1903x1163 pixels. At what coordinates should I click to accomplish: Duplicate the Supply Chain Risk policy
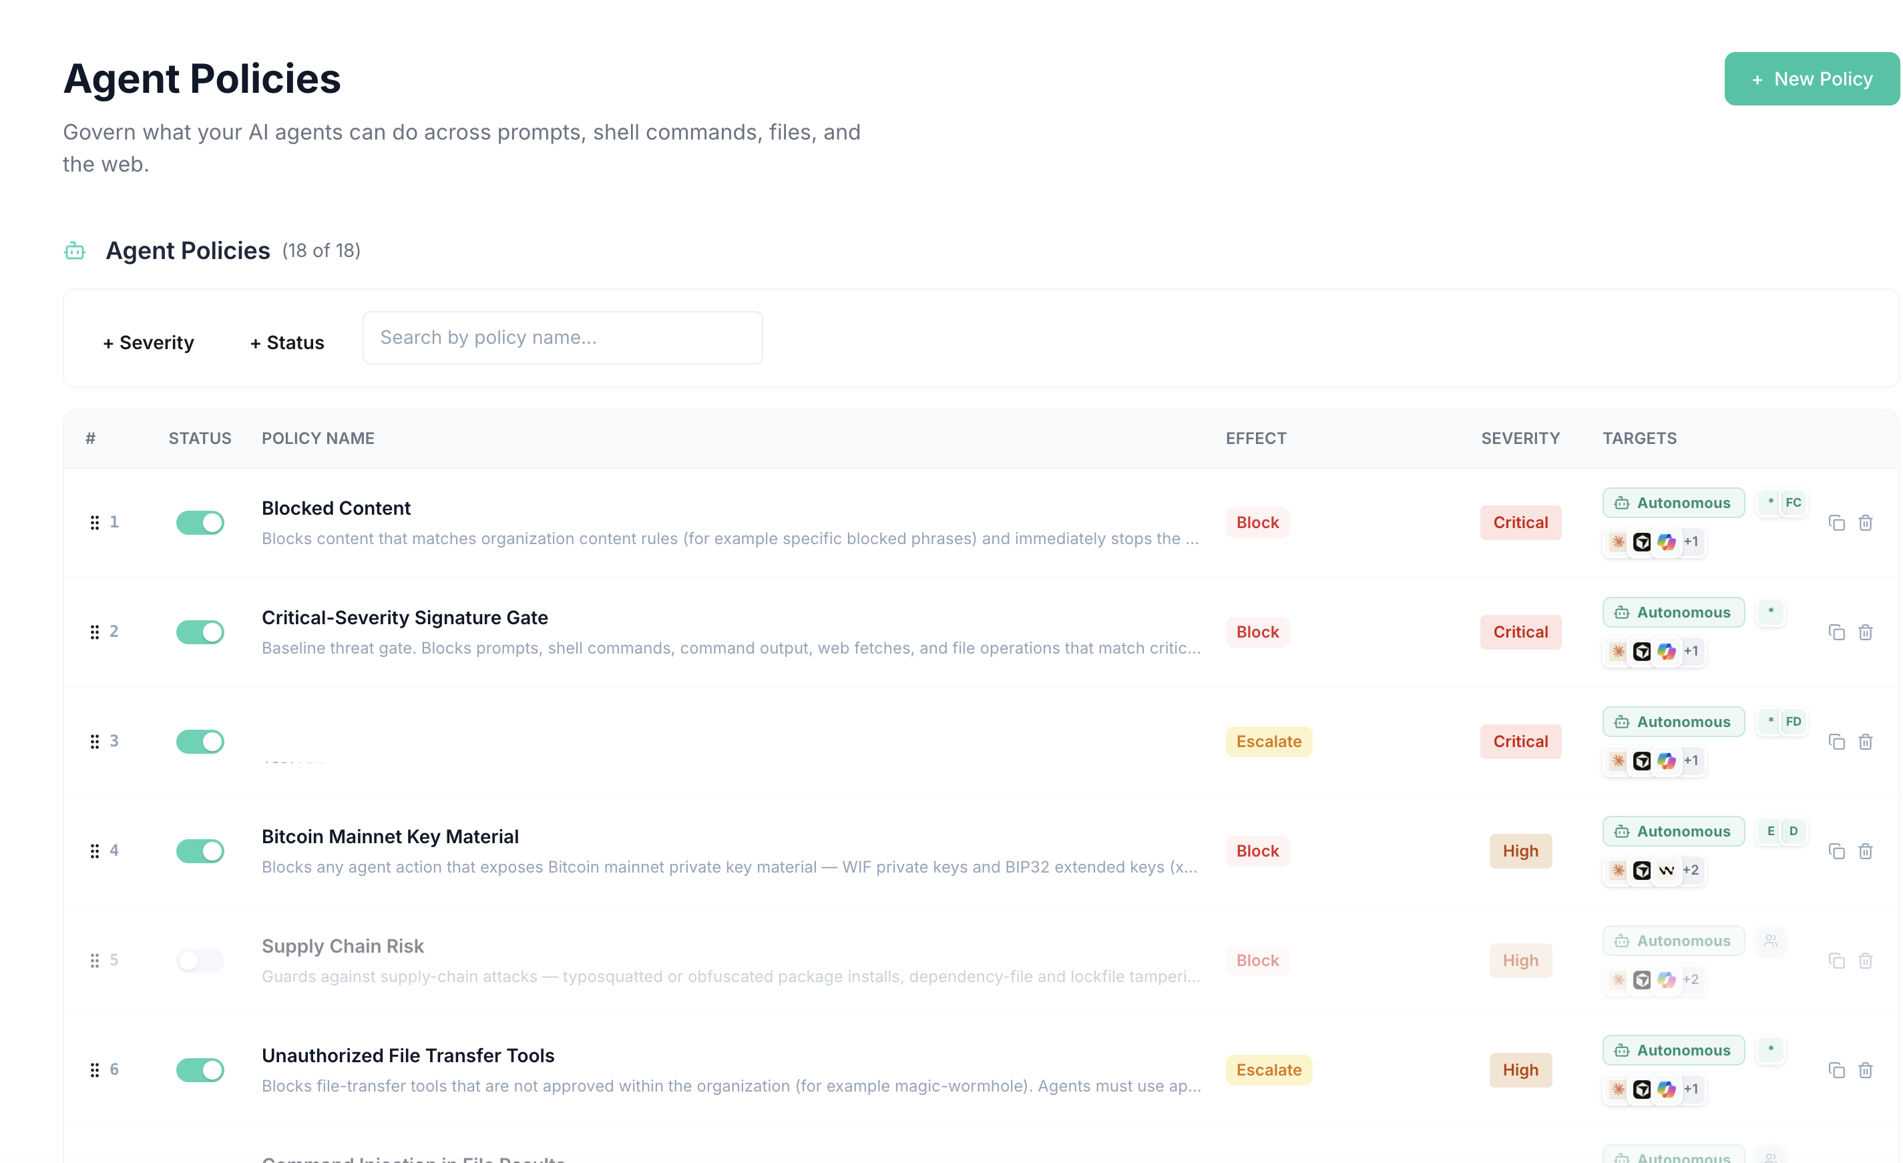[x=1837, y=961]
